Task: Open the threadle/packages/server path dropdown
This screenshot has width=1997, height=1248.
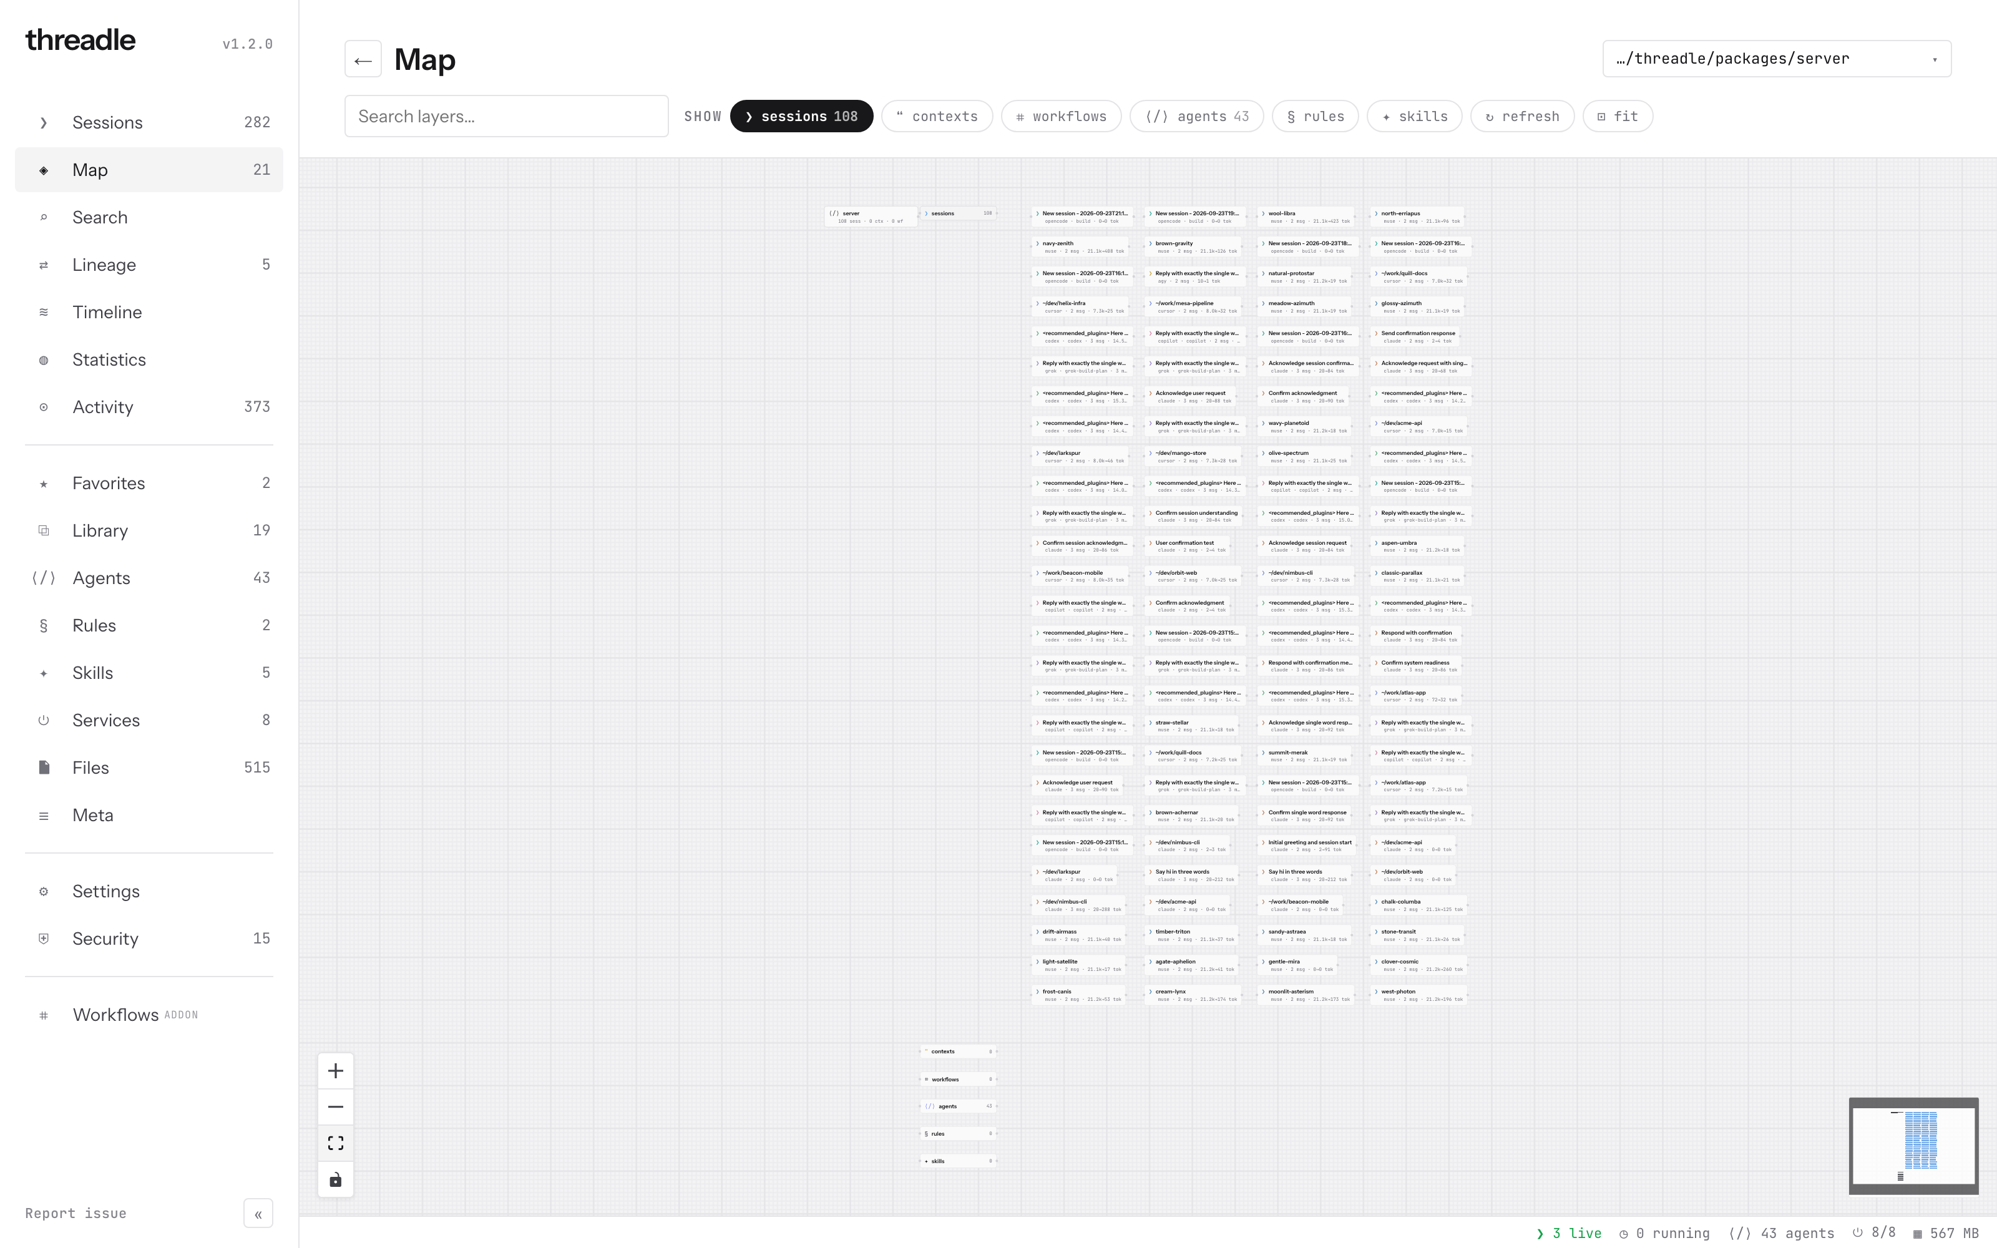Action: coord(1777,59)
